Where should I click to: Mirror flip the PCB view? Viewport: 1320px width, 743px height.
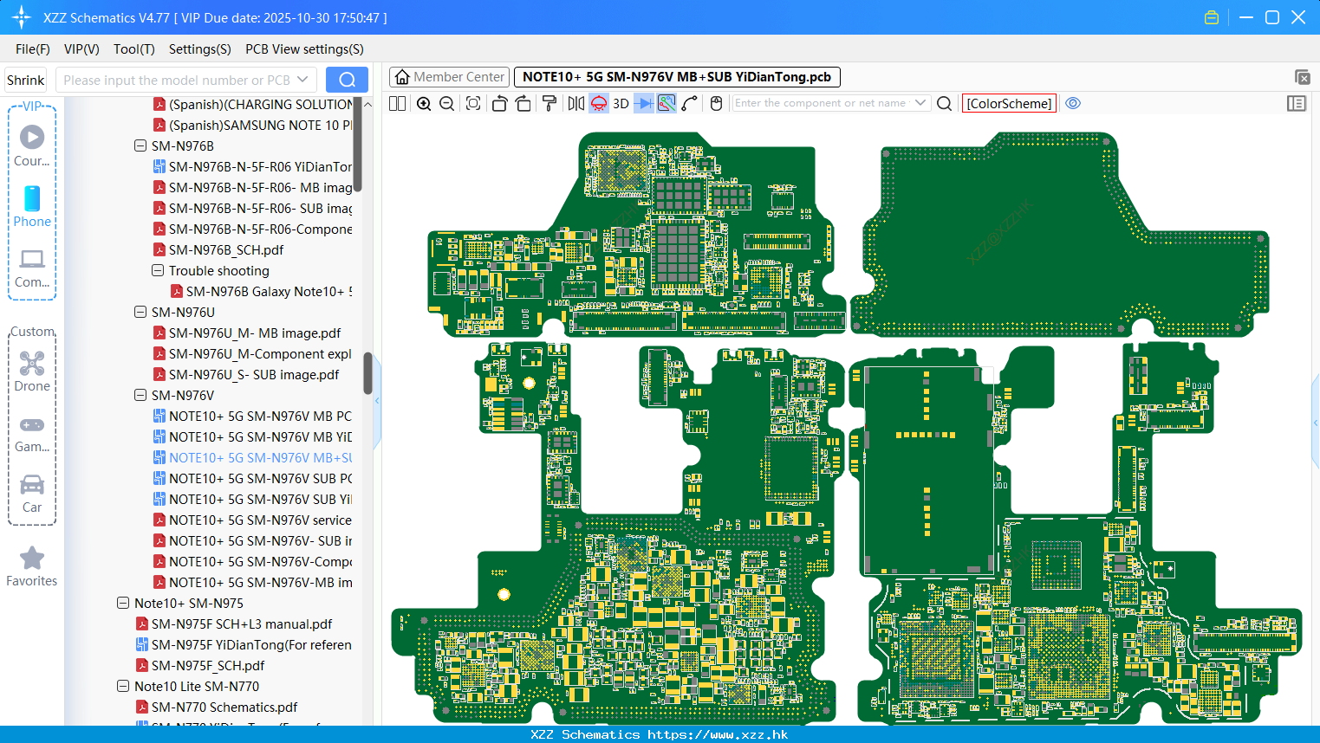[x=576, y=103]
